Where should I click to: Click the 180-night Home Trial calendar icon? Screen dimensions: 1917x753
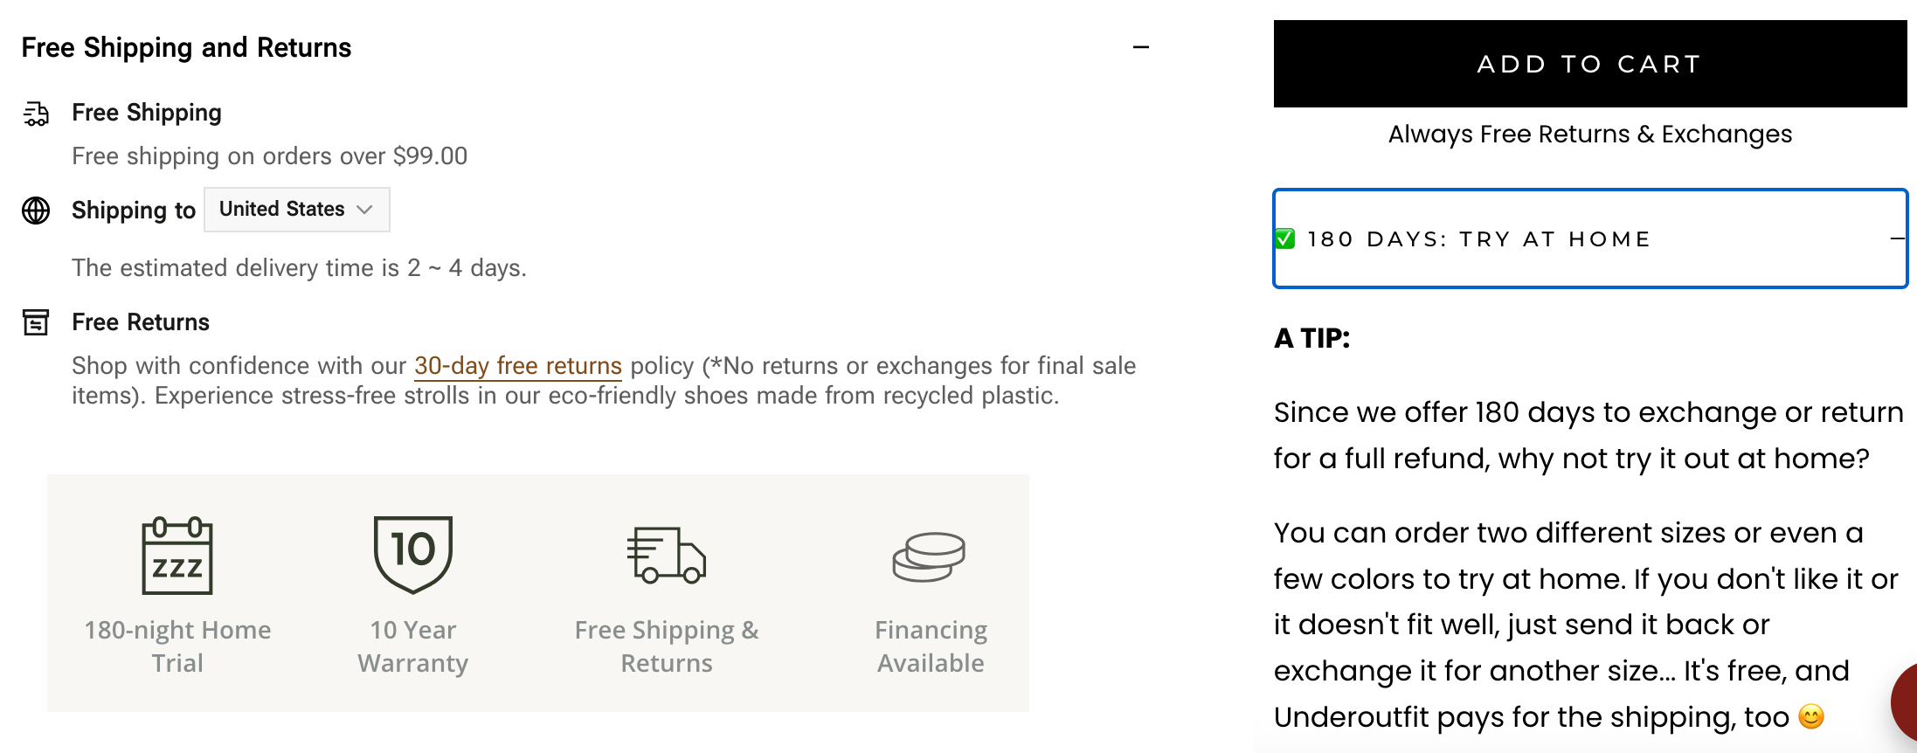coord(177,556)
